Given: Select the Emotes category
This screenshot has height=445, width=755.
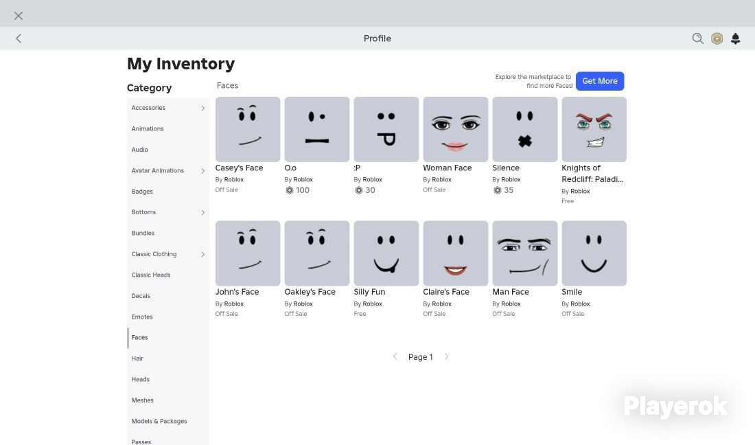Looking at the screenshot, I should [x=168, y=317].
